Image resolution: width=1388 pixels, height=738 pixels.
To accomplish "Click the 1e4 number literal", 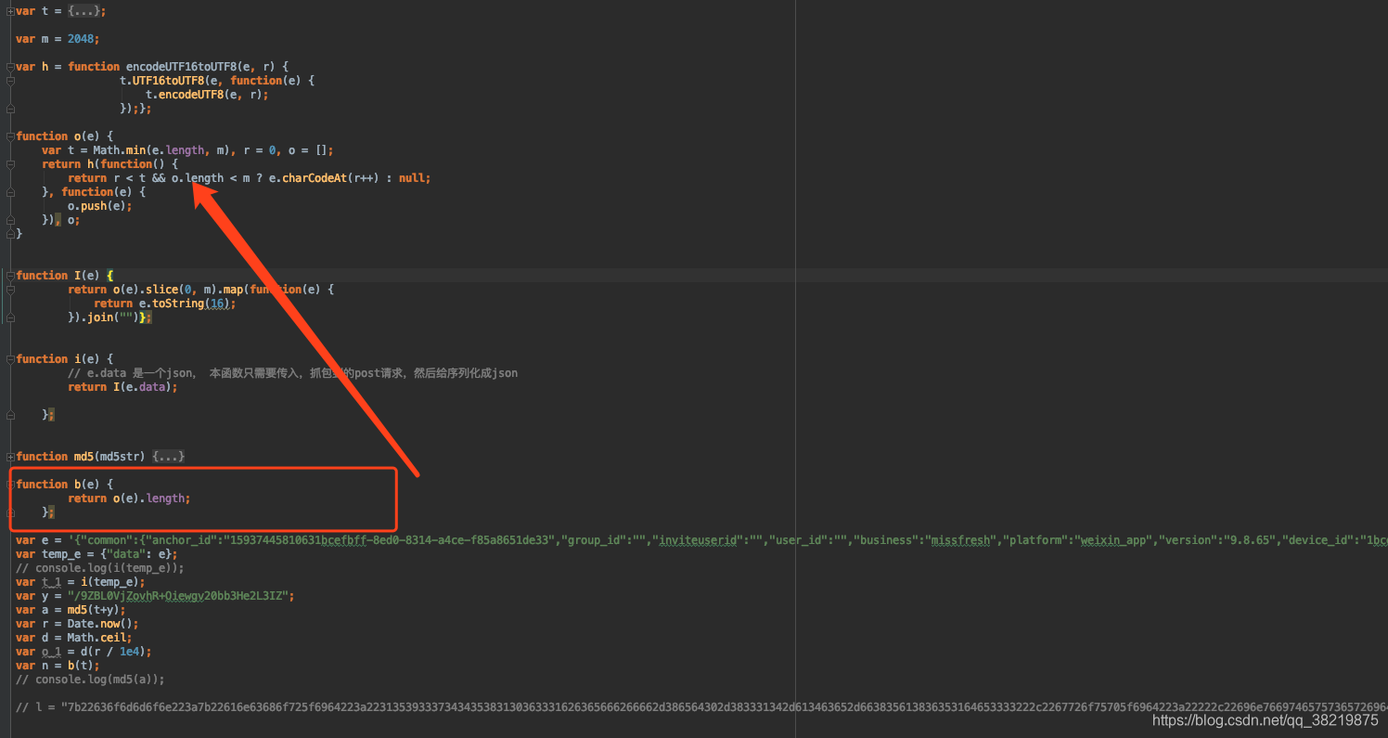I will (128, 652).
